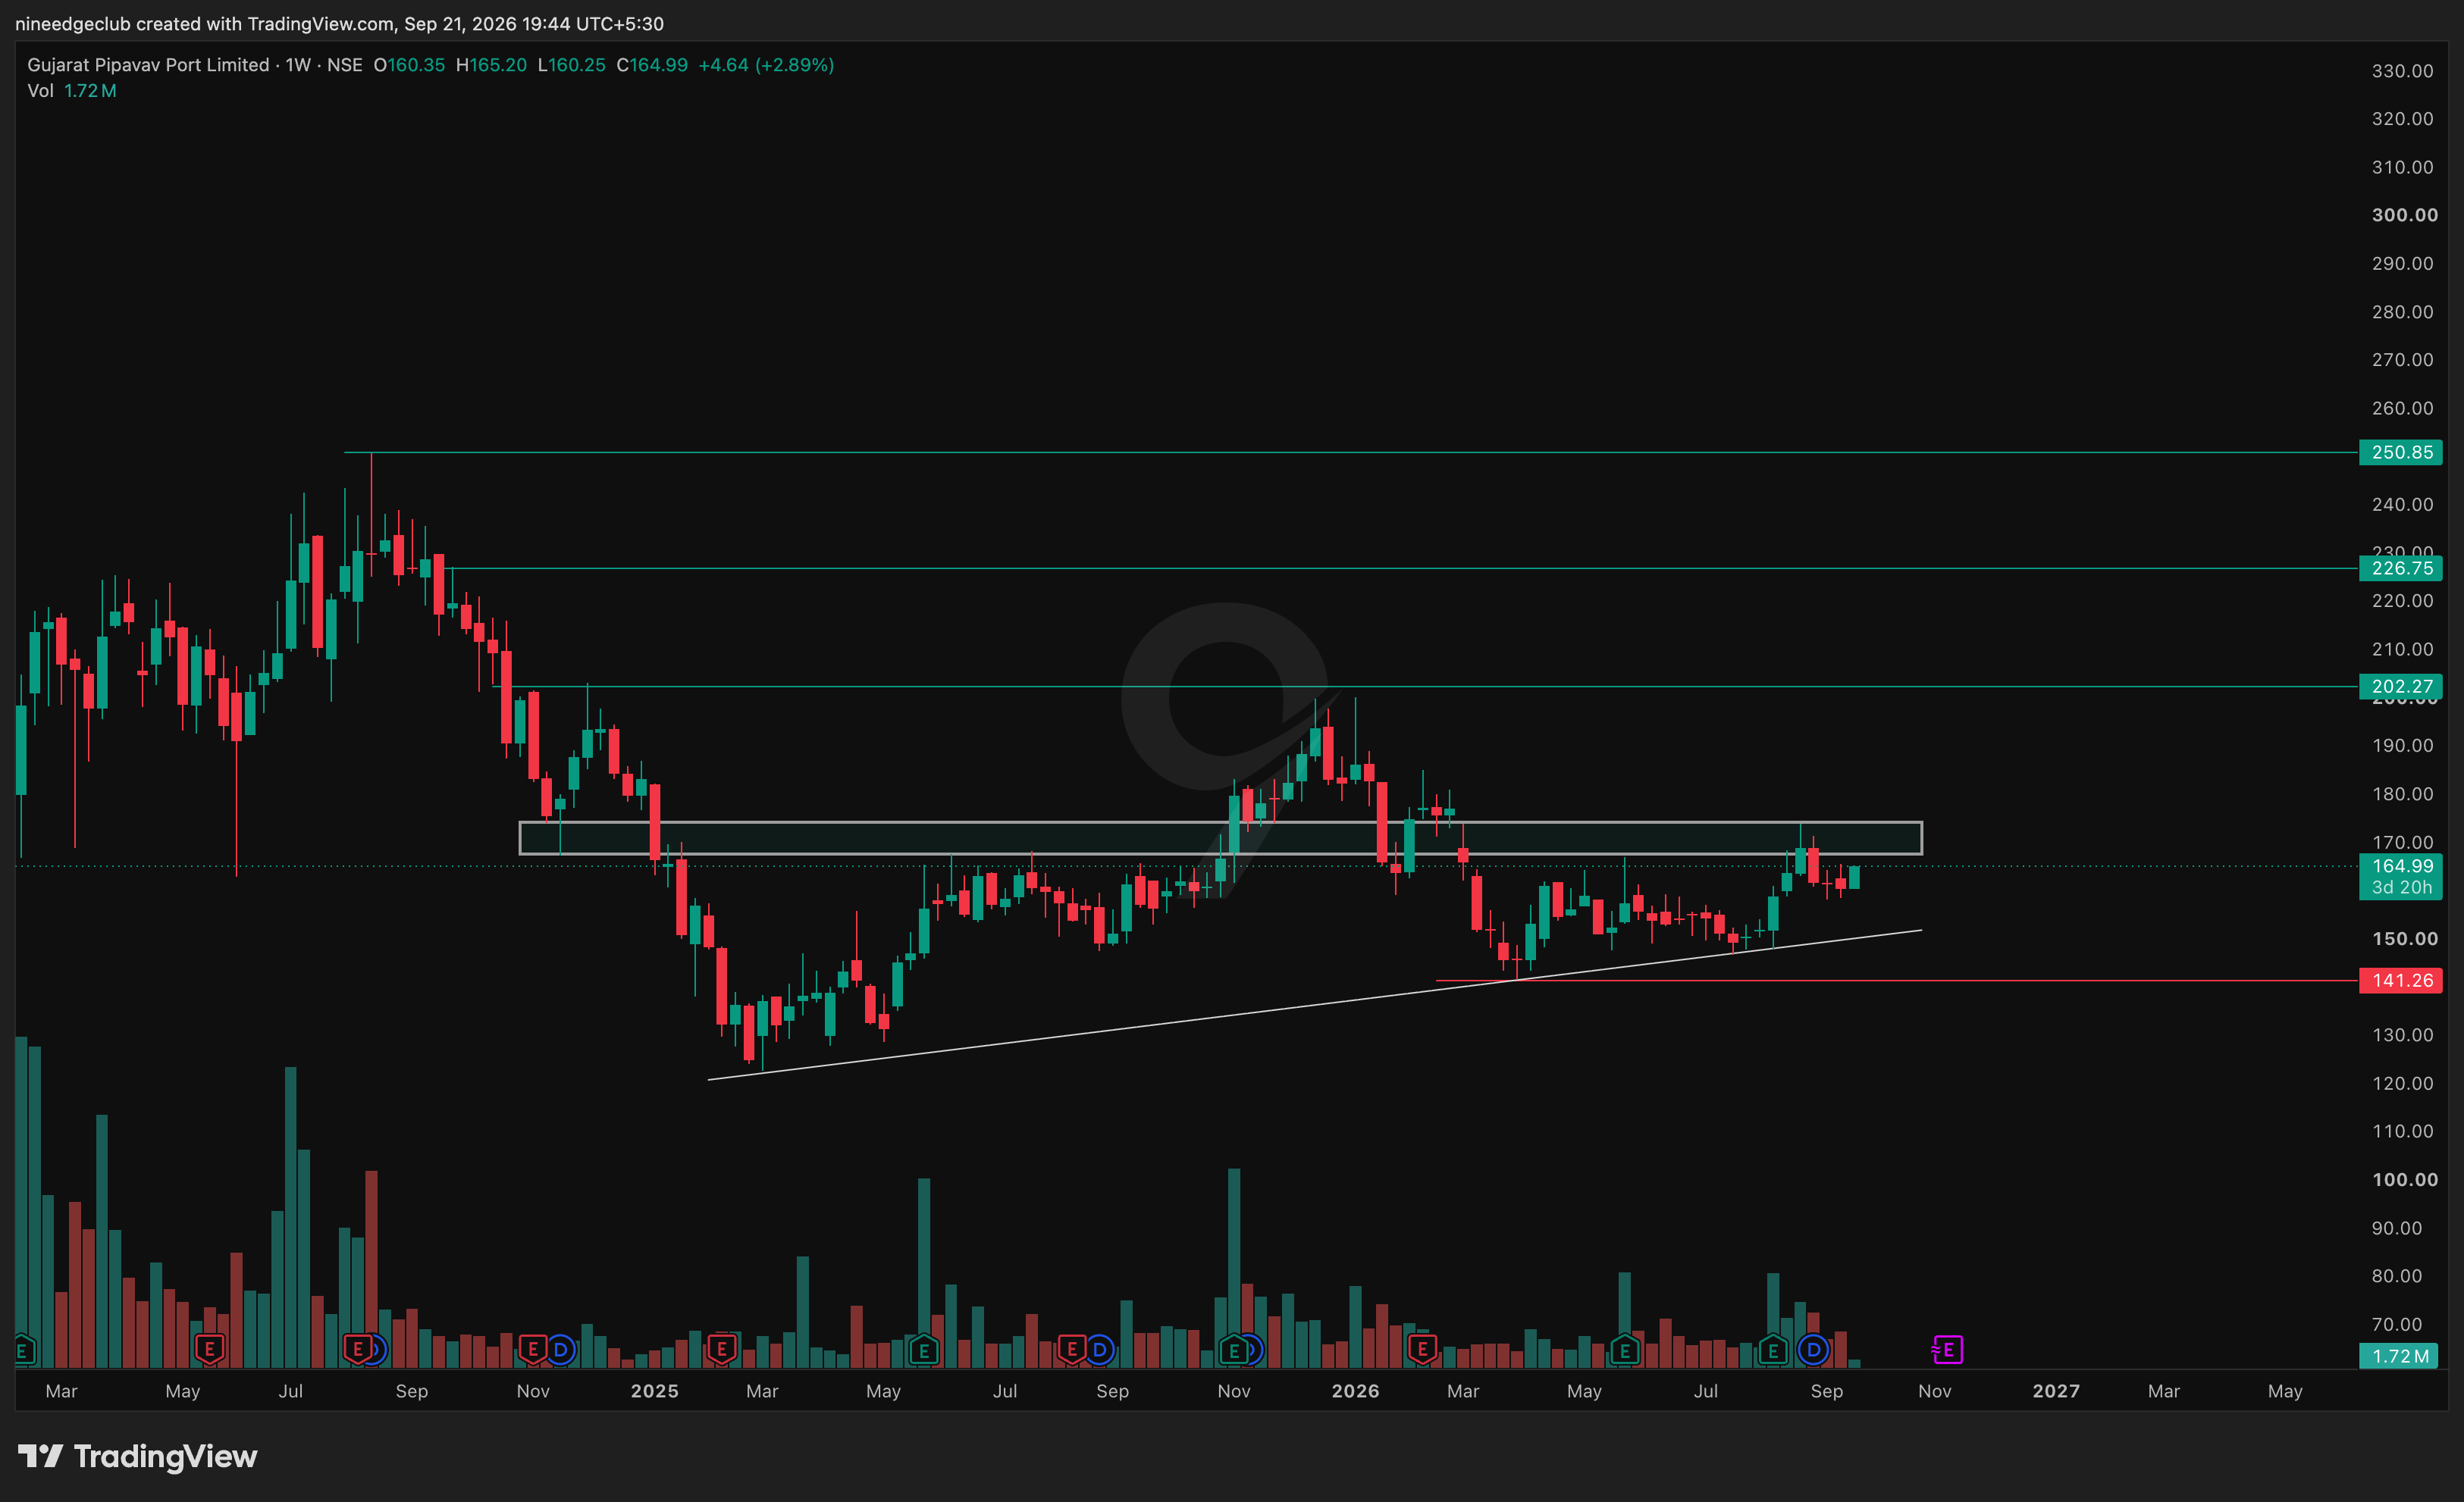Image resolution: width=2464 pixels, height=1502 pixels.
Task: Open the red earnings marker at November 2024
Action: tap(533, 1350)
